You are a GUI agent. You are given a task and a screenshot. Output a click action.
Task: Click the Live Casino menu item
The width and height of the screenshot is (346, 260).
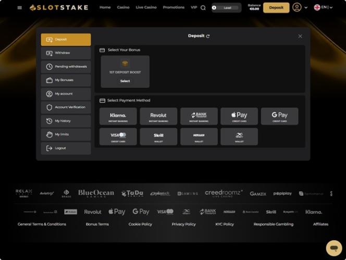point(146,7)
